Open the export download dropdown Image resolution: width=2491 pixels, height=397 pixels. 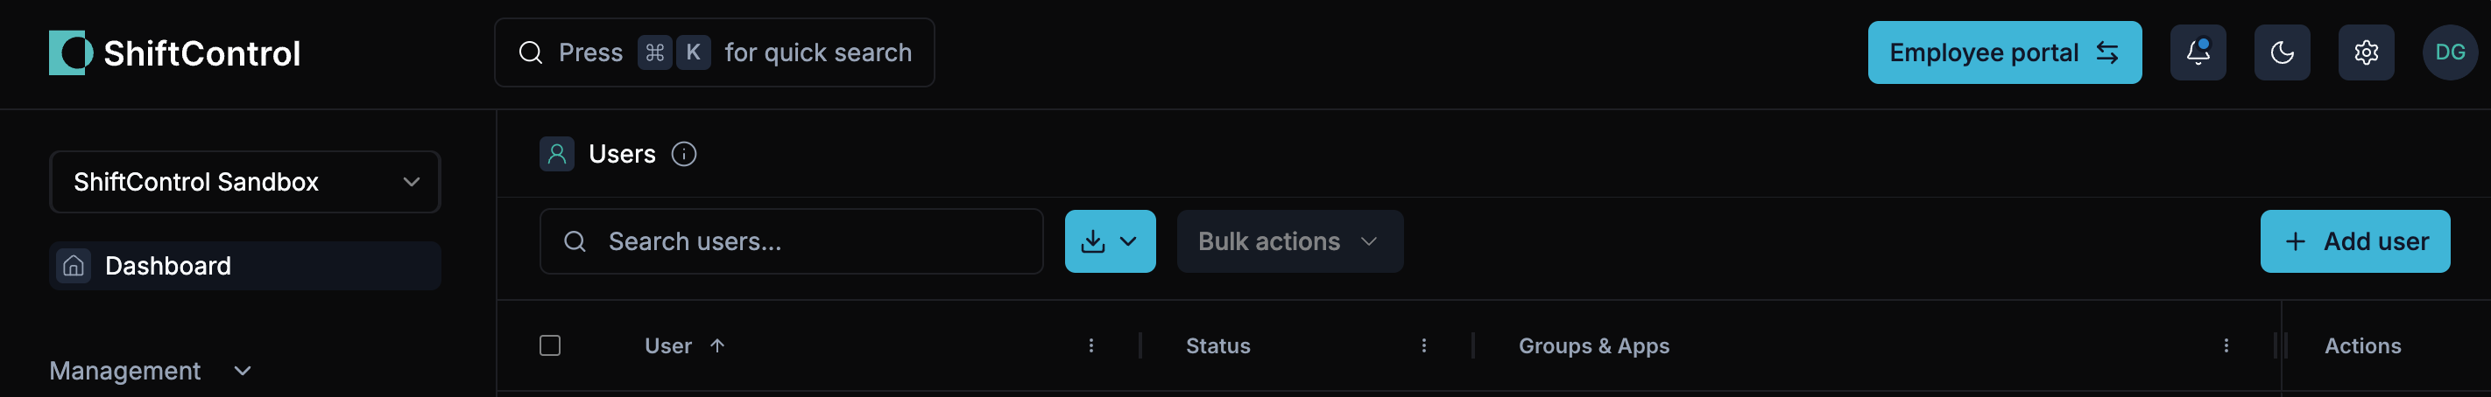[x=1109, y=241]
